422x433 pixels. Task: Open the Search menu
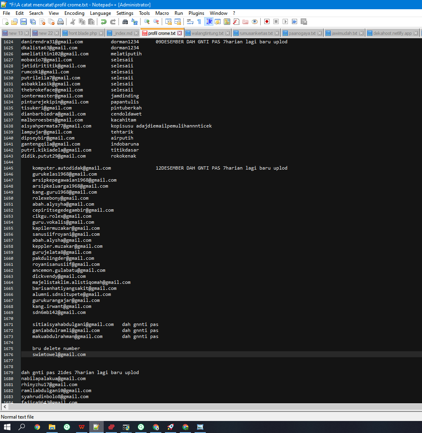36,13
